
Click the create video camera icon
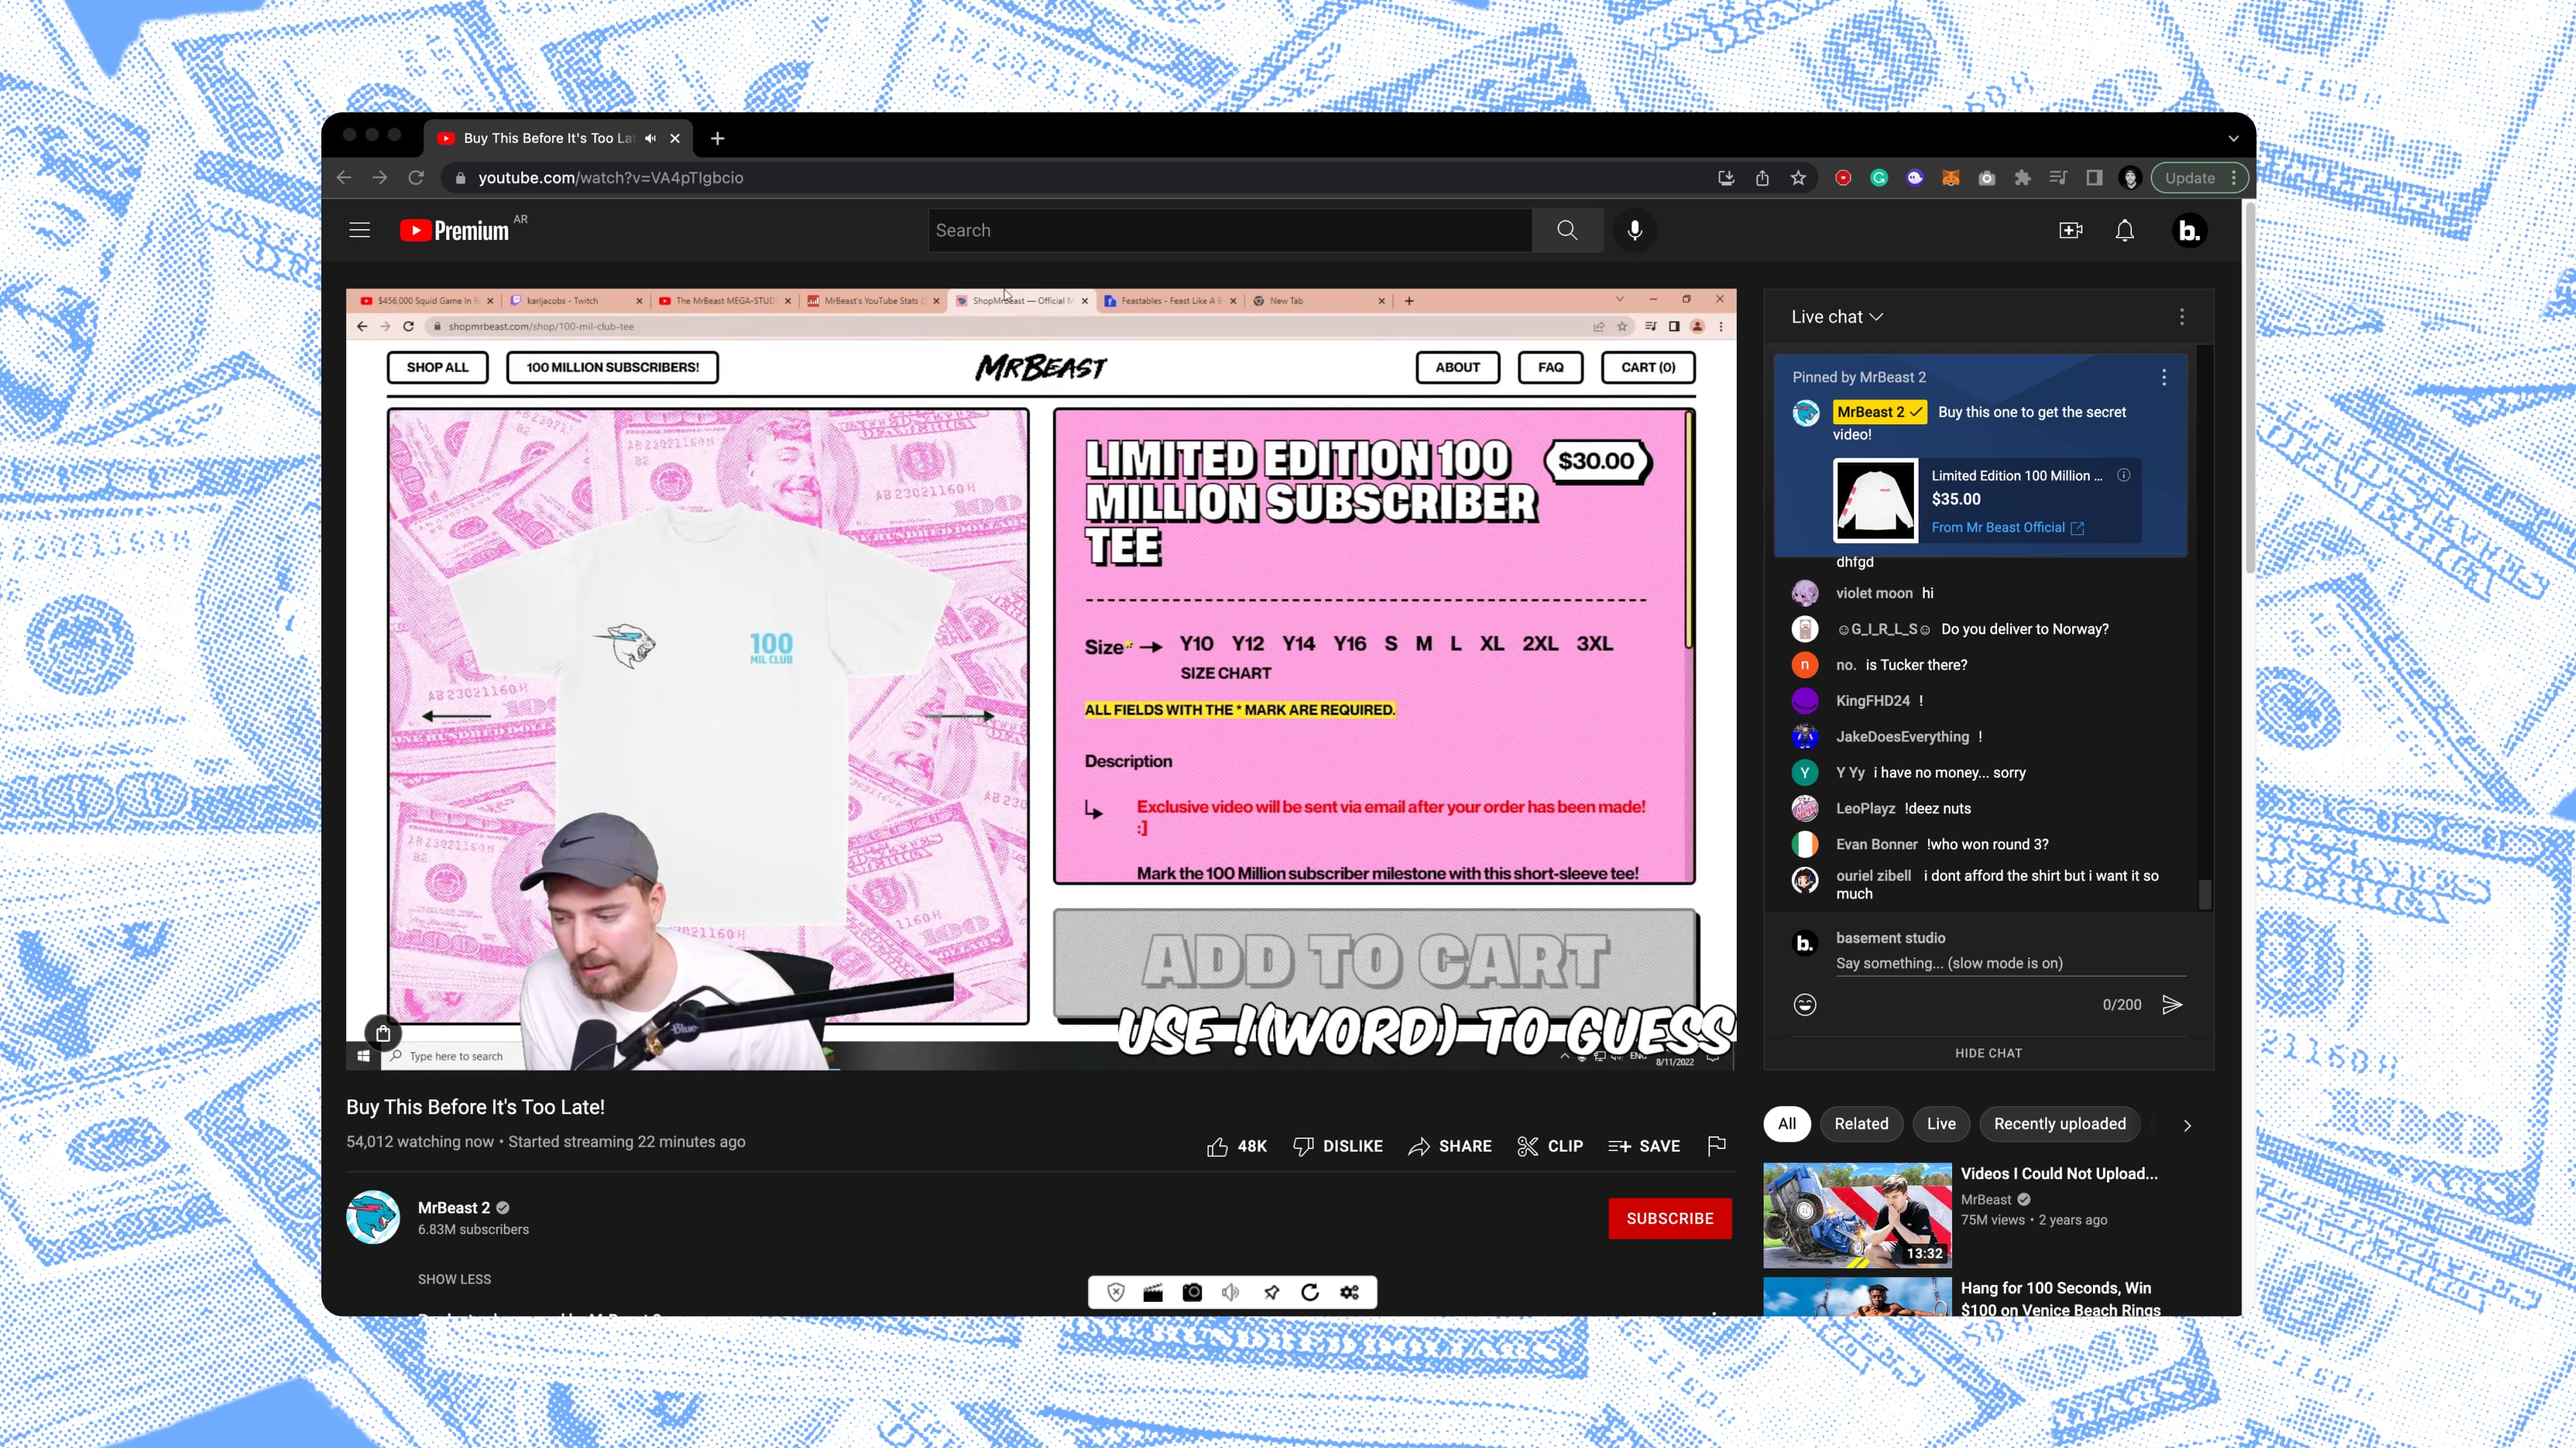pos(2070,231)
